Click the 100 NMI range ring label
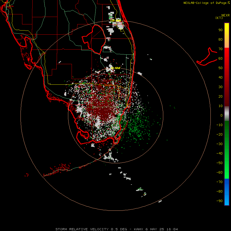Screen dimensions: 231x231 115,21
